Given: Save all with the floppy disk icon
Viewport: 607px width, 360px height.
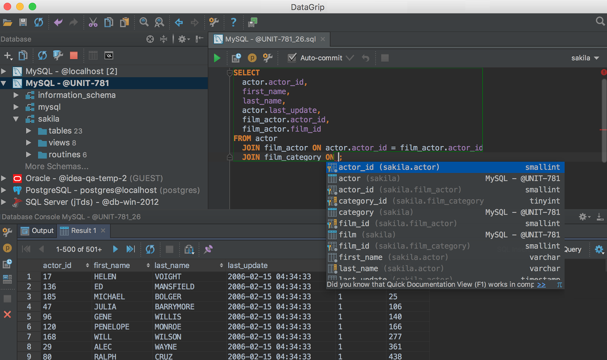Looking at the screenshot, I should click(23, 22).
